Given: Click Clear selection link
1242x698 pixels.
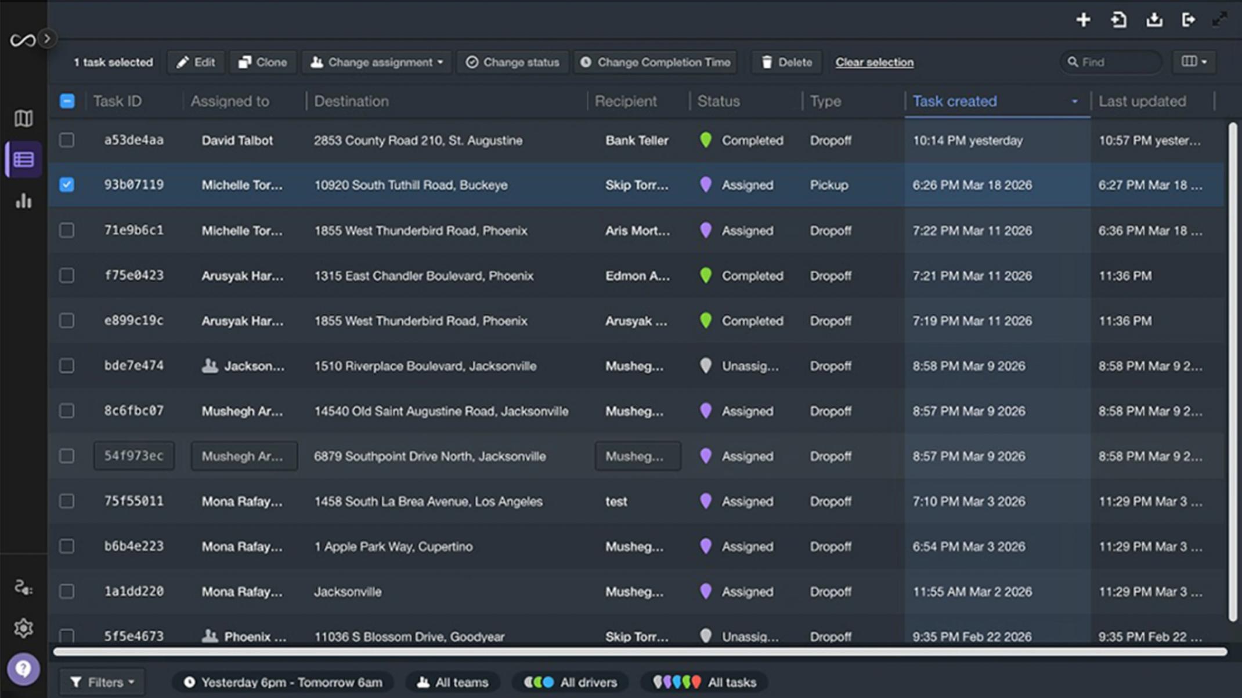Looking at the screenshot, I should coord(874,62).
